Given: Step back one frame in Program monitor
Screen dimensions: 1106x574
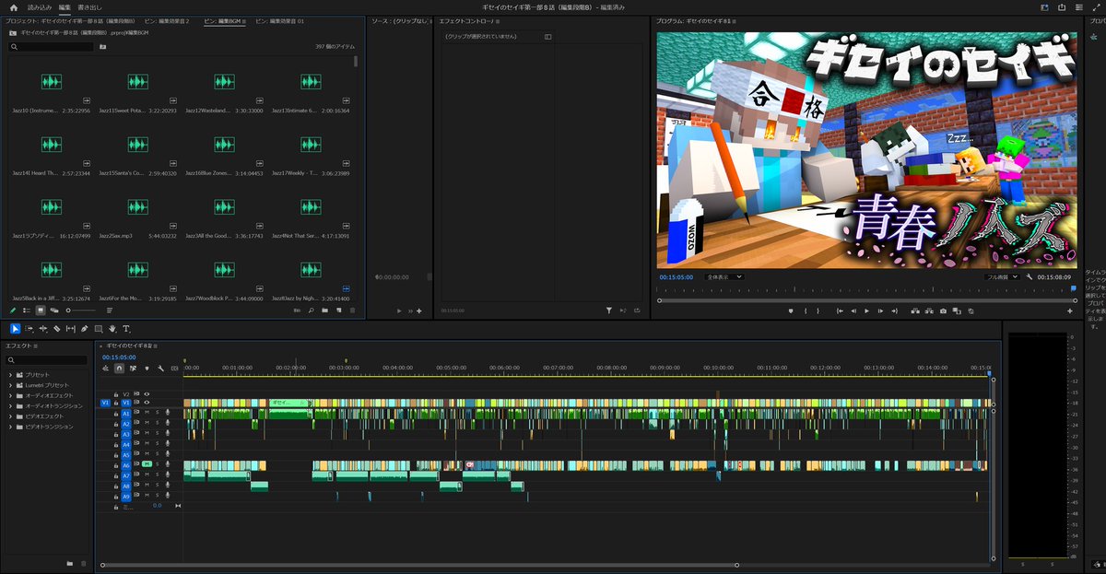Looking at the screenshot, I should (853, 311).
